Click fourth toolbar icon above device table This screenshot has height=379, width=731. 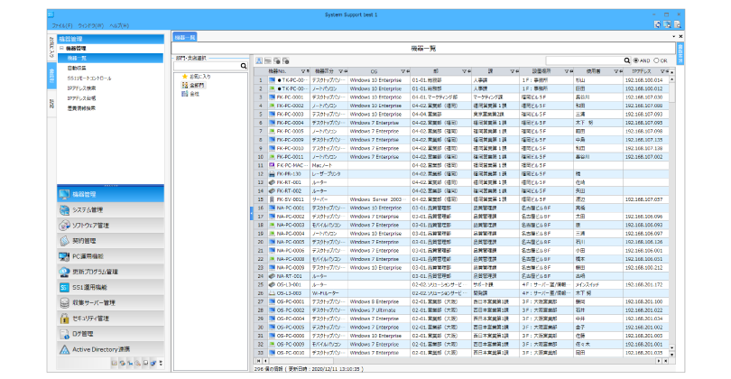coord(286,60)
